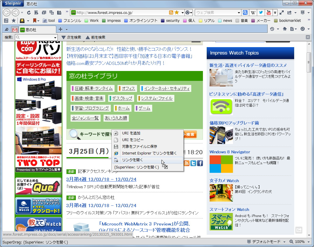Open the history clock icon
This screenshot has height=247, width=314.
272,29
